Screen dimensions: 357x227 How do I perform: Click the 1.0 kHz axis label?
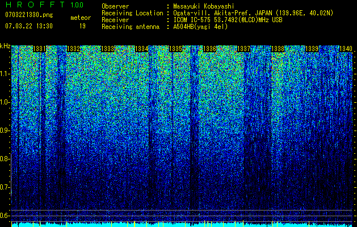(x=5, y=102)
